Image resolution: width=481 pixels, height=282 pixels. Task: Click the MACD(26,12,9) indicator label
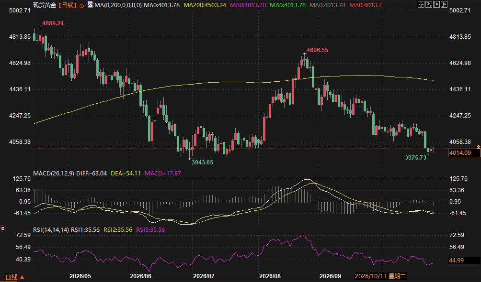54,174
